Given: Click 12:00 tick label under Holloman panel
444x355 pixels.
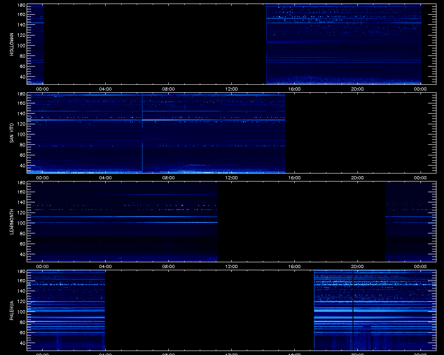Looking at the screenshot, I should (231, 89).
